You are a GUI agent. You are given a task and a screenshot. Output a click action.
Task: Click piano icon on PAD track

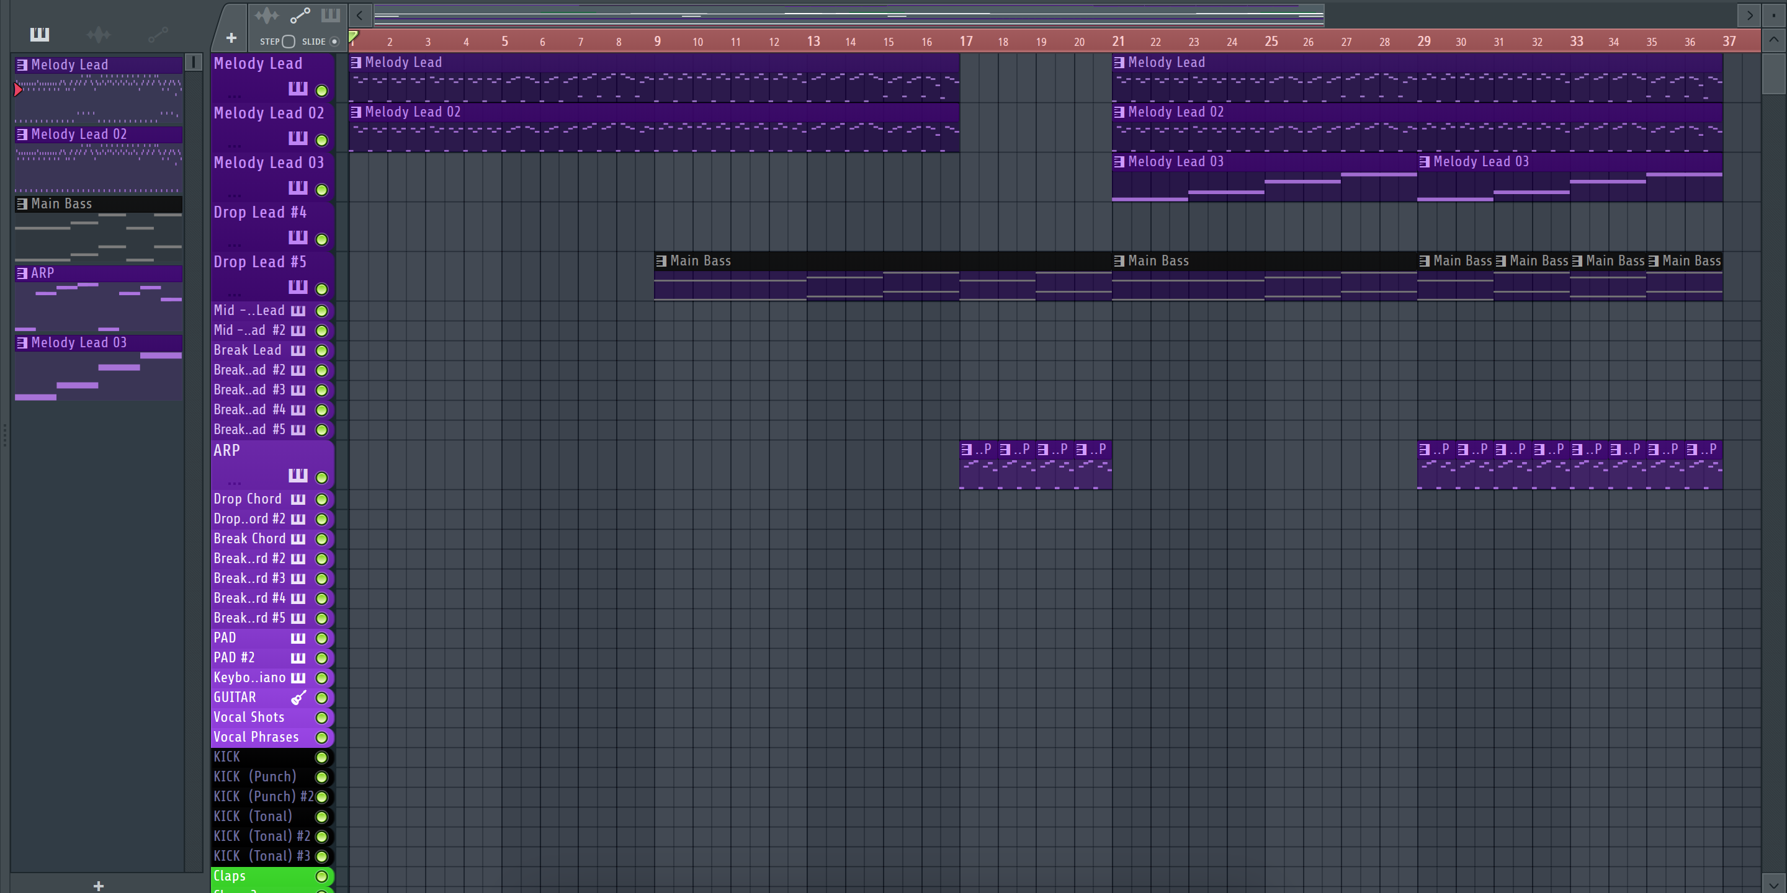[298, 638]
